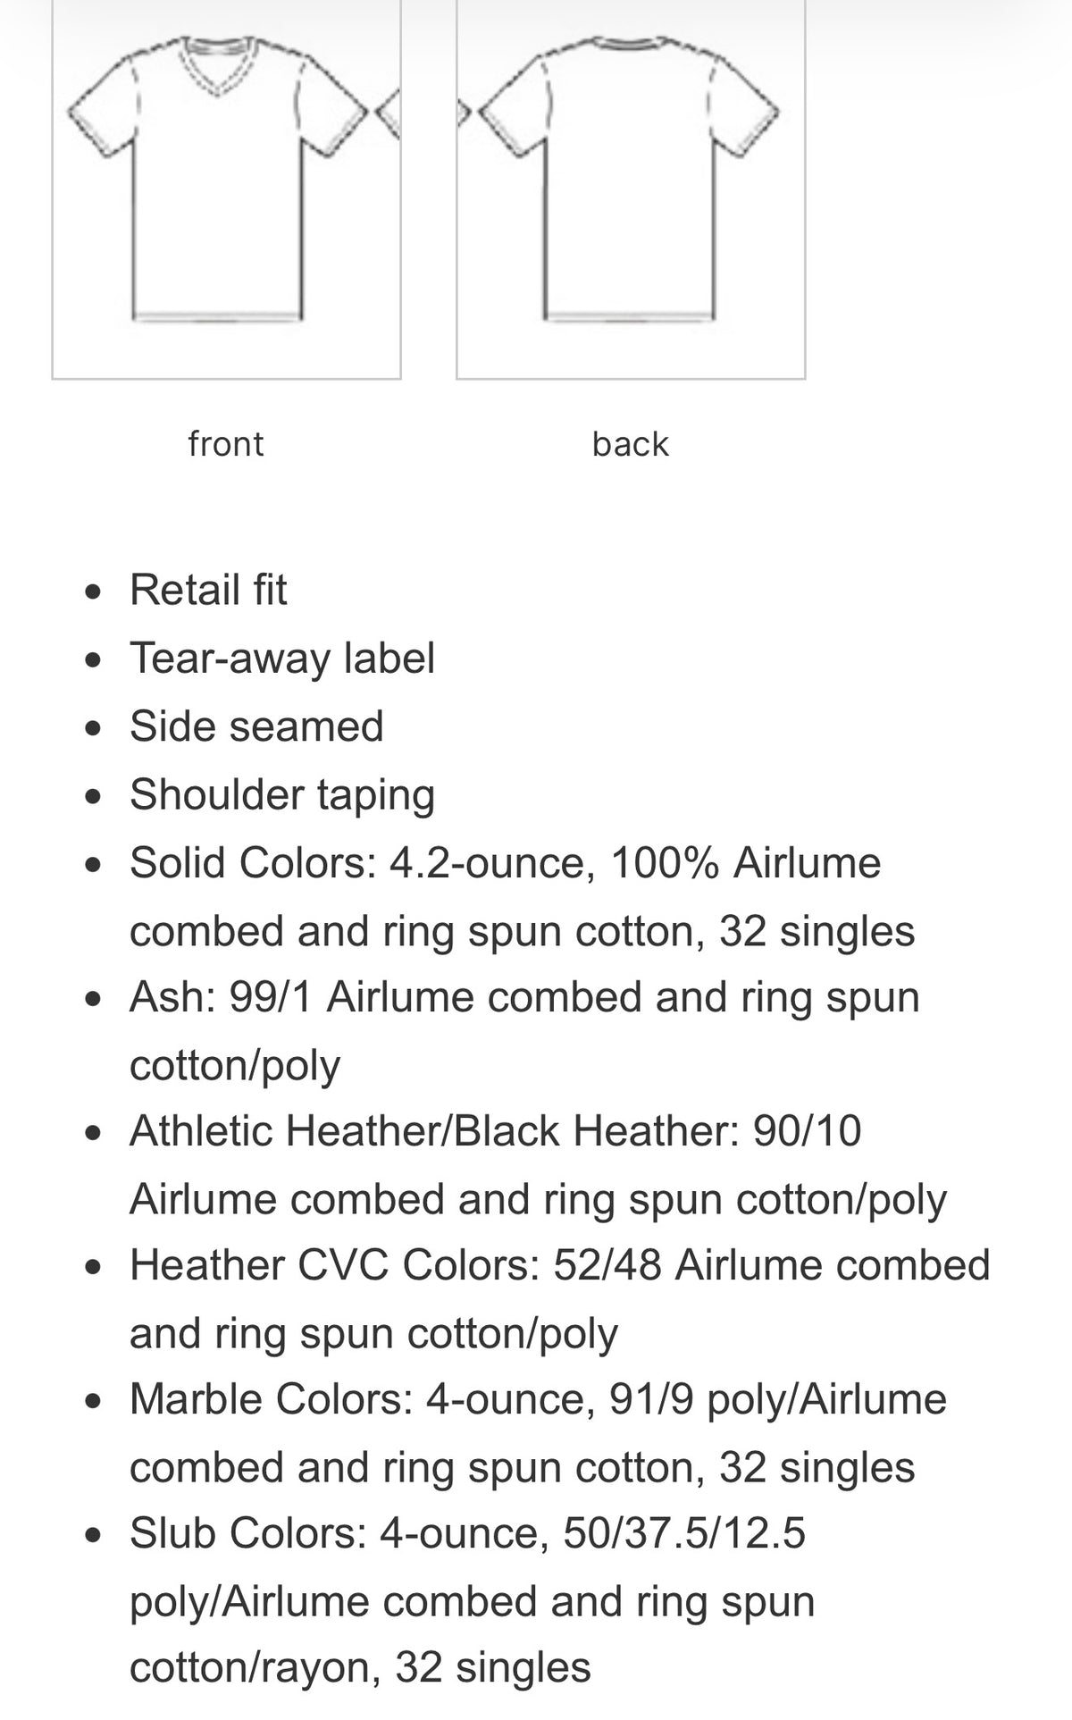
Task: Click the "back" caption label
Action: point(631,443)
